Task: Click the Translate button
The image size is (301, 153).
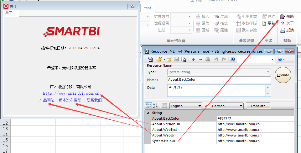Action: [258, 106]
